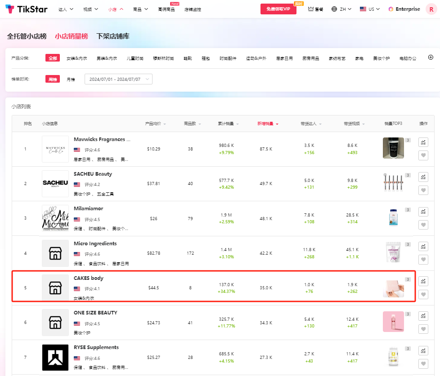Viewport: 440px width, 376px height.
Task: Open the Milamiamor shop link
Action: pos(88,208)
